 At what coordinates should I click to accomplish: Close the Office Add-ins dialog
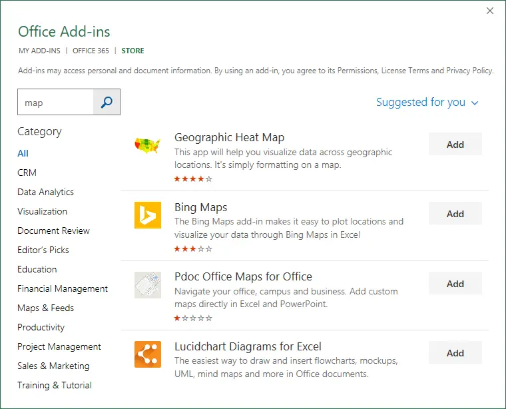pyautogui.click(x=489, y=11)
